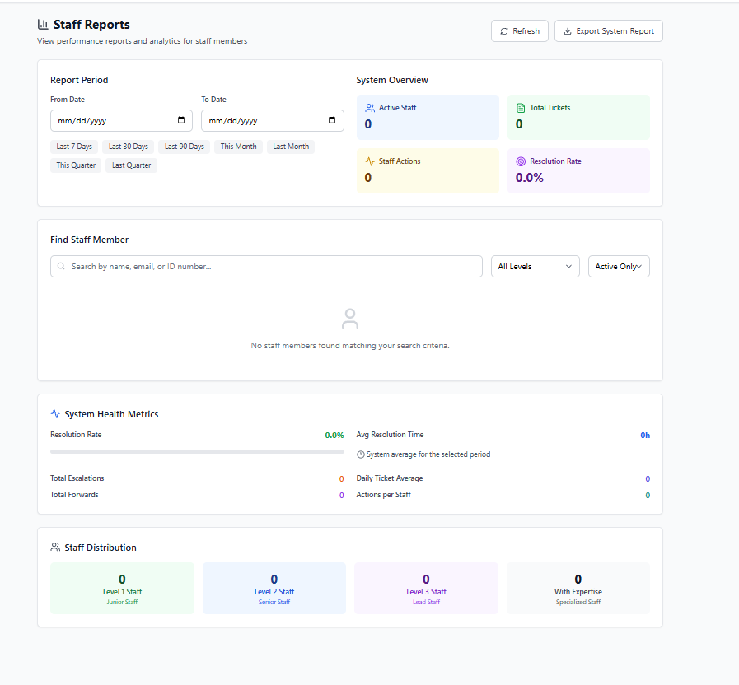Click the "Report Period" heading
The height and width of the screenshot is (685, 739).
pyautogui.click(x=79, y=80)
